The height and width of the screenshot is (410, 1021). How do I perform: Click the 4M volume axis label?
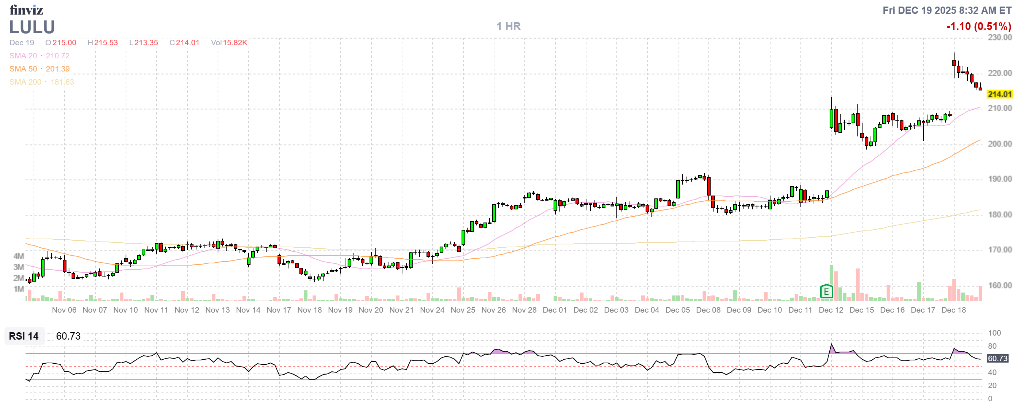point(19,256)
